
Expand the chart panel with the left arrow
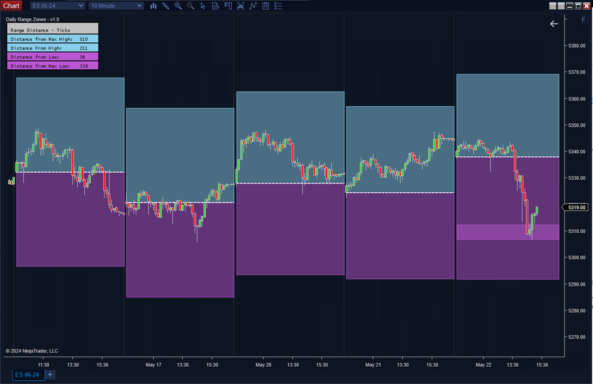point(554,24)
